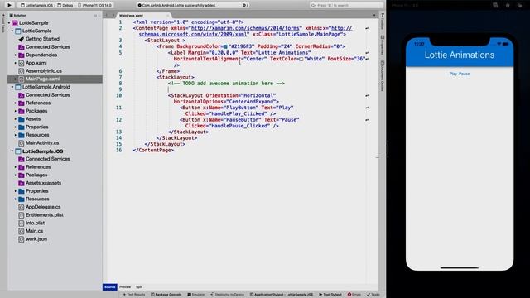This screenshot has width=530, height=298.
Task: Select MainPage.xaml in solution tree
Action: click(x=55, y=79)
